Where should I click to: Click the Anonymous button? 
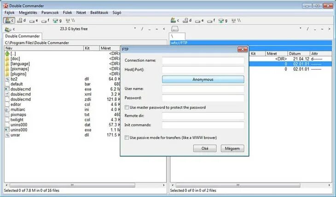pos(203,79)
